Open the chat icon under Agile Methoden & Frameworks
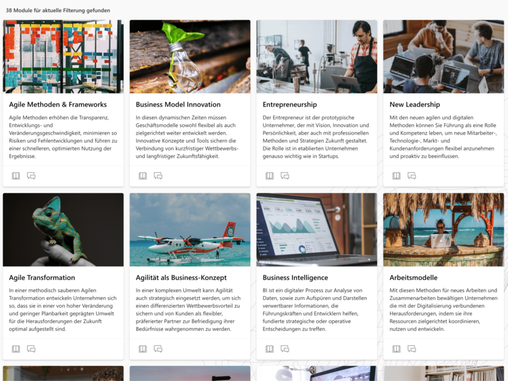Viewport: 508px width, 381px height. pyautogui.click(x=31, y=176)
